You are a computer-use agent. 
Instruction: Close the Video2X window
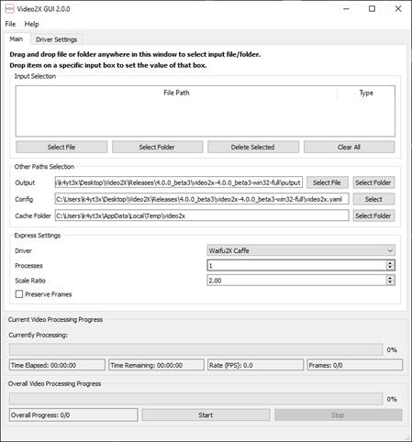398,9
